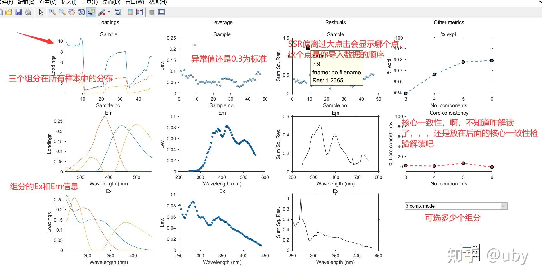Toggle the Data Cursor tool
Image resolution: width=542 pixels, height=280 pixels.
pyautogui.click(x=91, y=12)
